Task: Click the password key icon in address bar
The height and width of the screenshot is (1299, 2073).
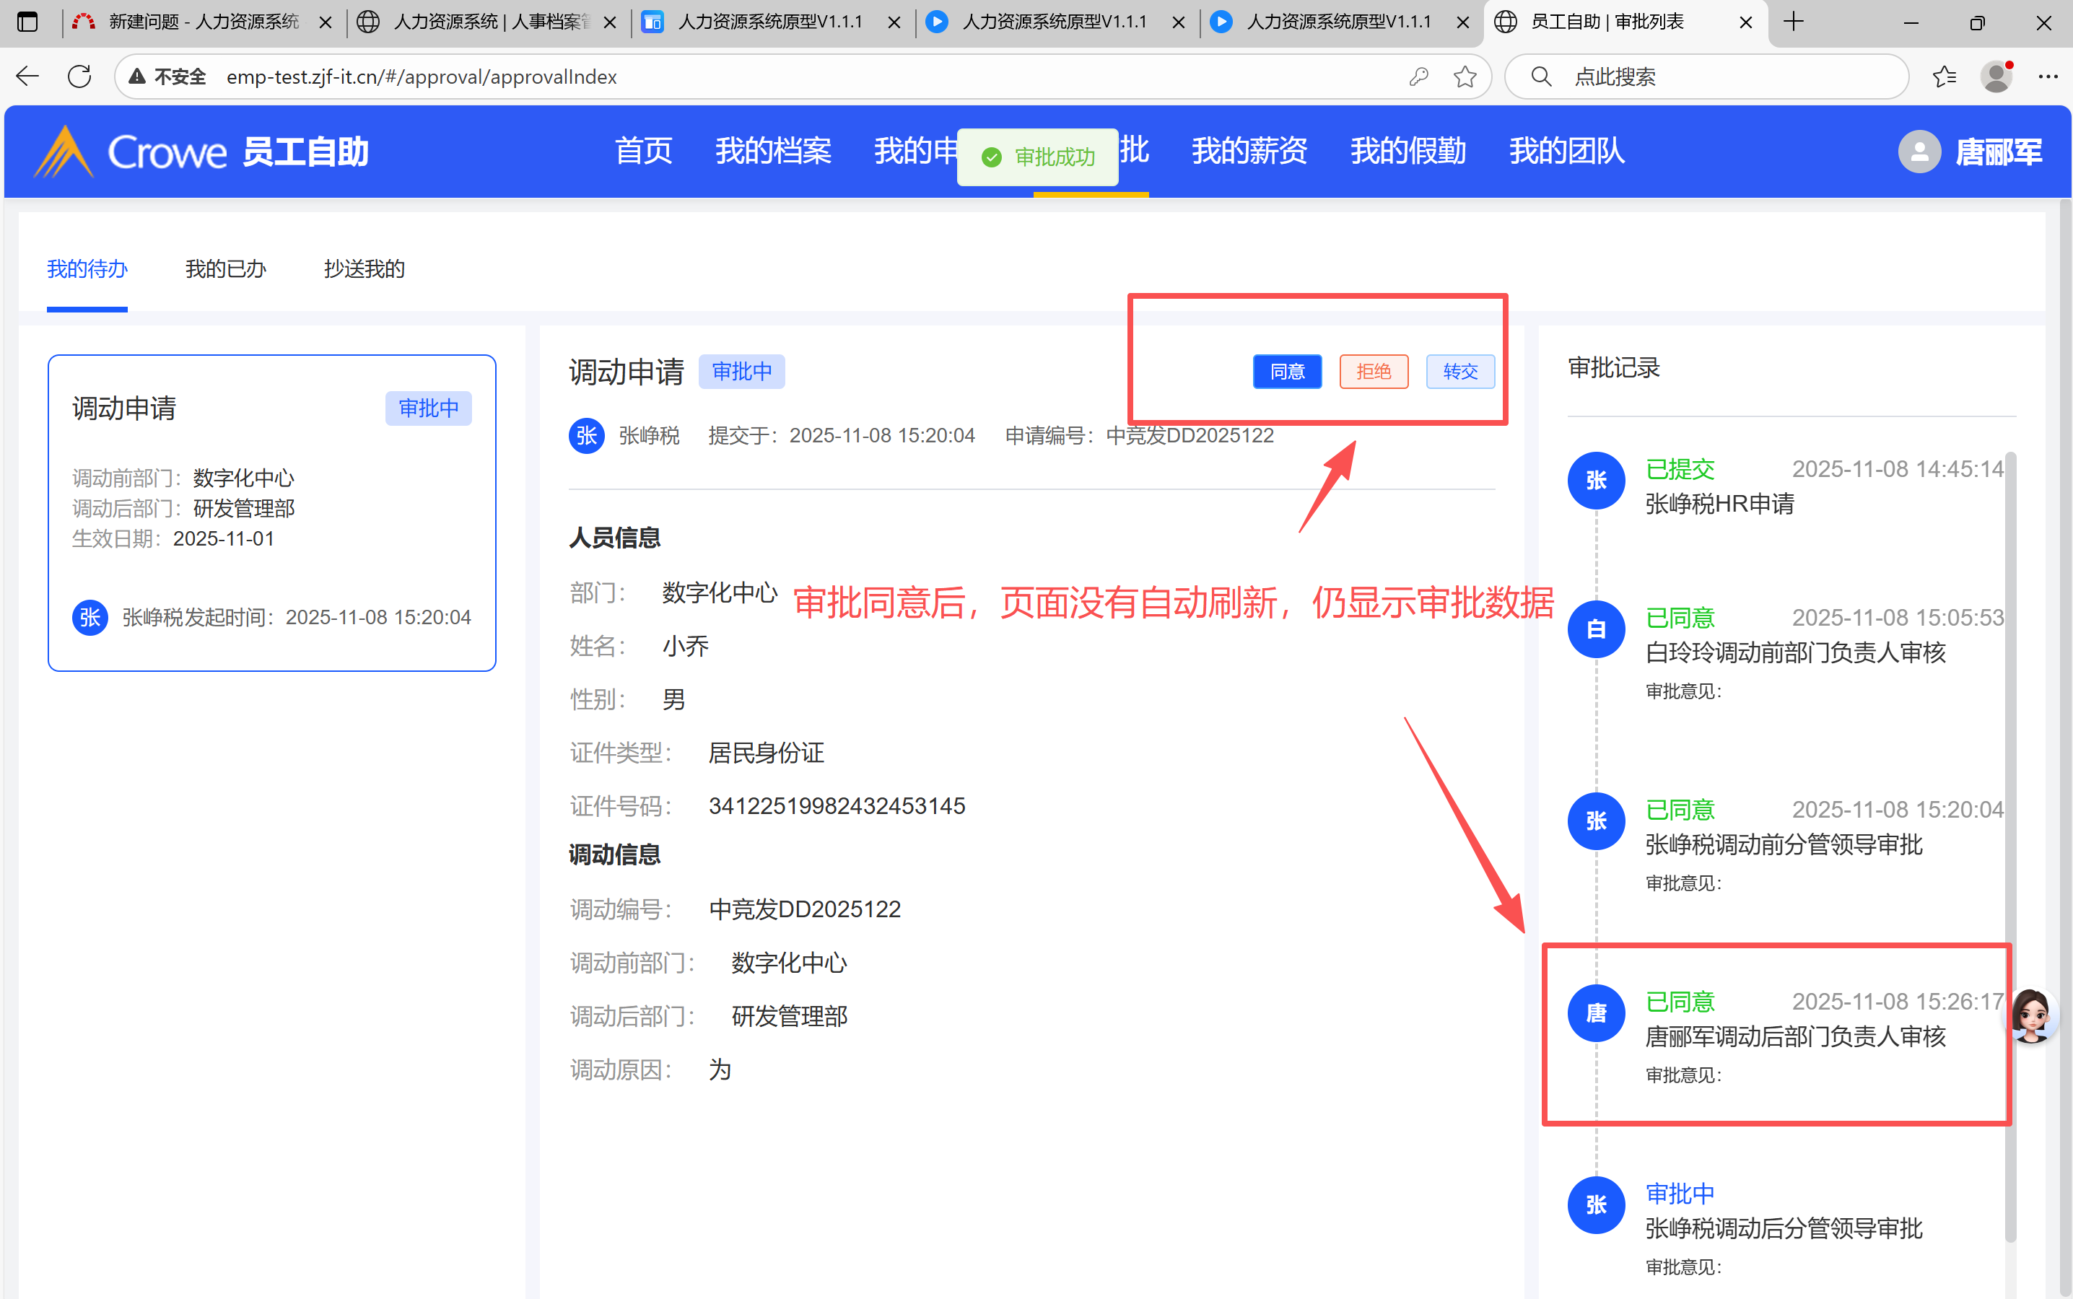Action: tap(1418, 76)
